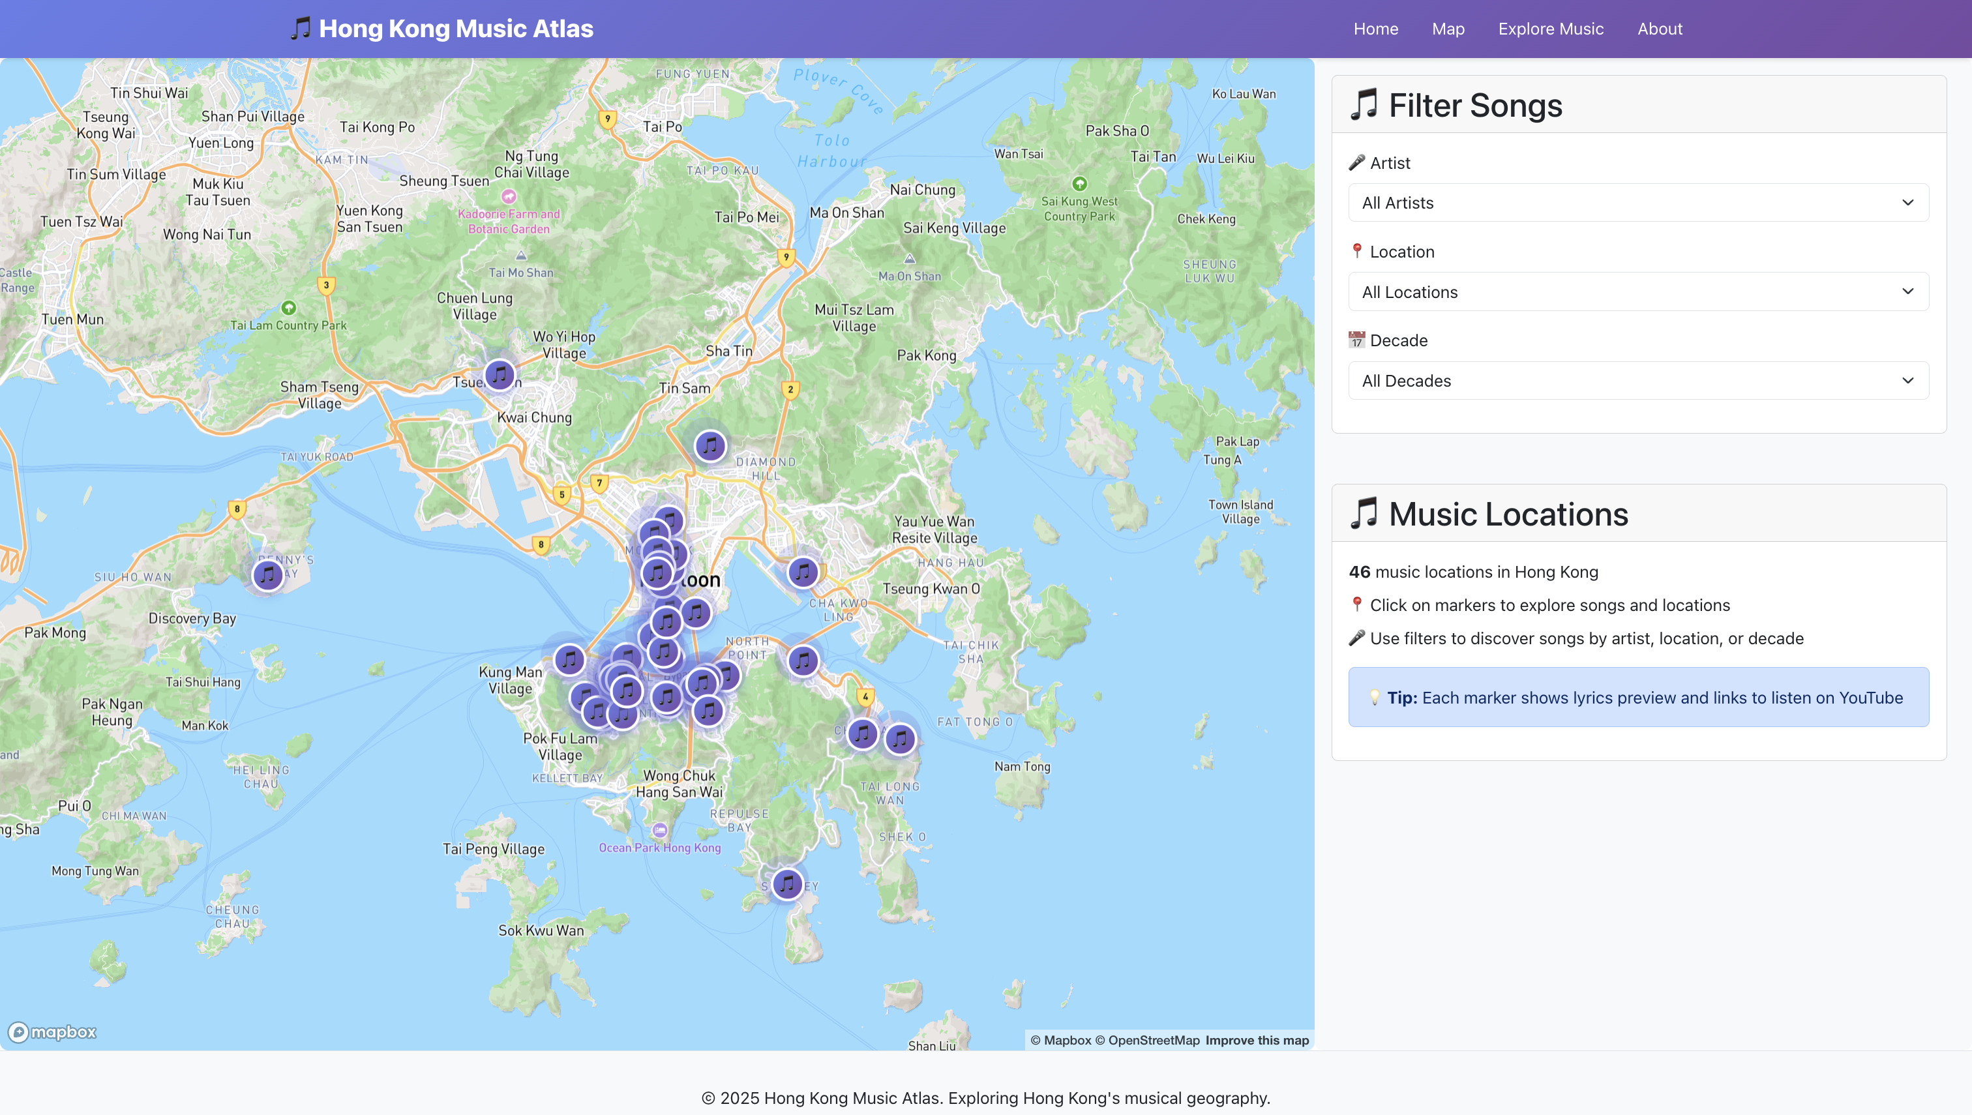Click music marker at Stanley peninsula
The height and width of the screenshot is (1115, 1972).
point(787,884)
